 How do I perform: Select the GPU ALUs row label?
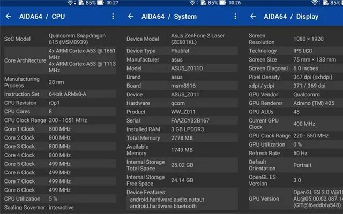pyautogui.click(x=261, y=112)
